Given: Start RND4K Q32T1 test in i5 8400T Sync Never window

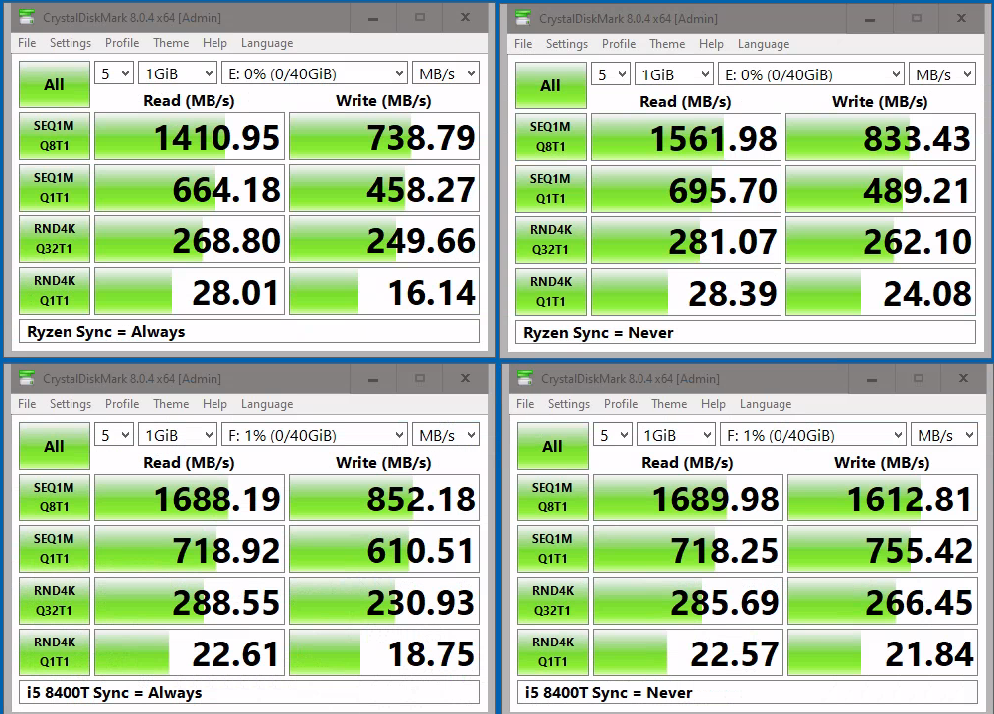Looking at the screenshot, I should (553, 601).
